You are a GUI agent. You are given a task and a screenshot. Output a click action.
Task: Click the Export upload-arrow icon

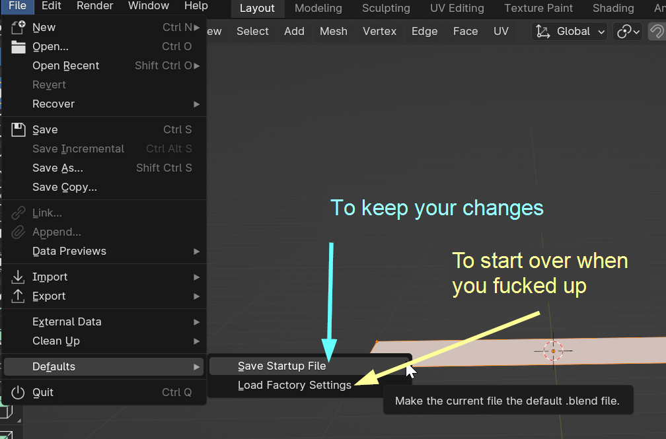[18, 296]
